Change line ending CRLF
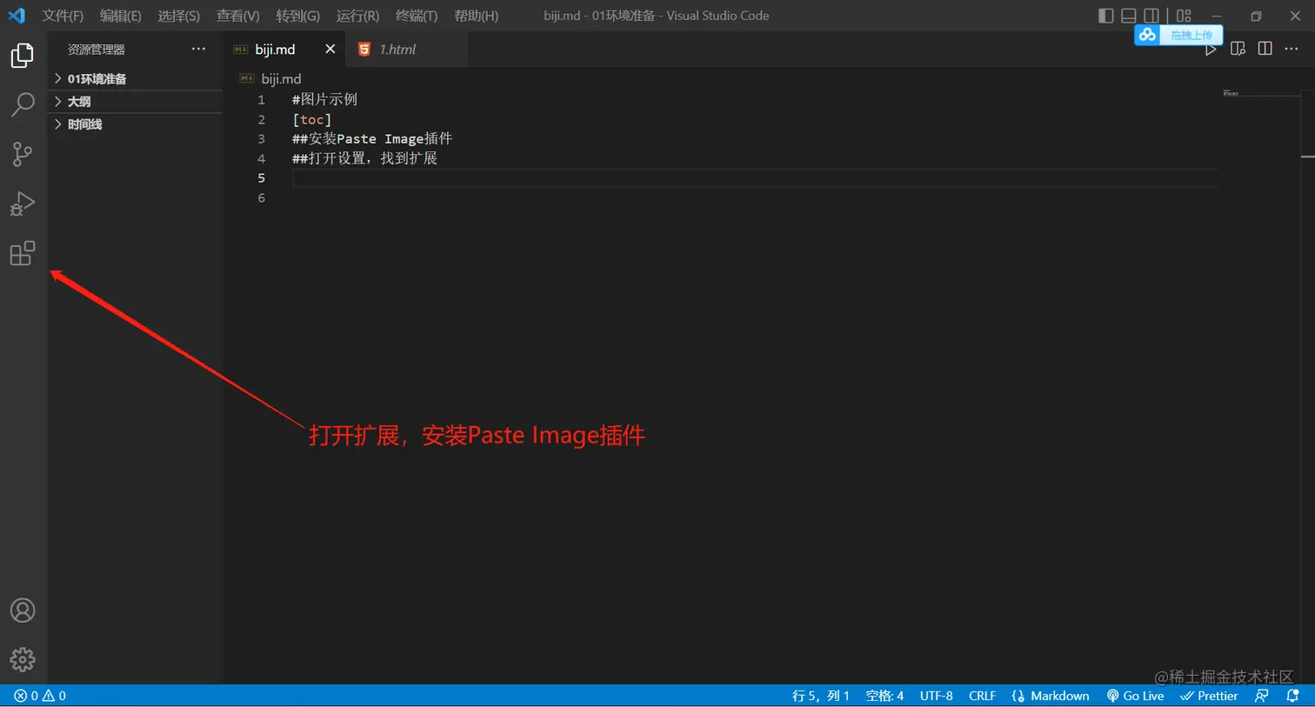1315x707 pixels. pos(982,696)
